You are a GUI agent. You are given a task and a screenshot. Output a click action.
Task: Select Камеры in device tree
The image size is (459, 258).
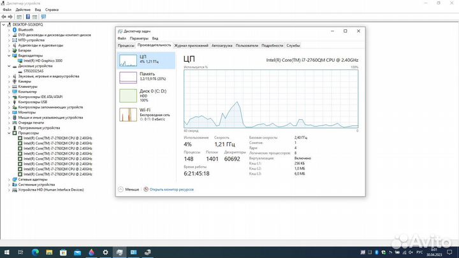(x=25, y=82)
